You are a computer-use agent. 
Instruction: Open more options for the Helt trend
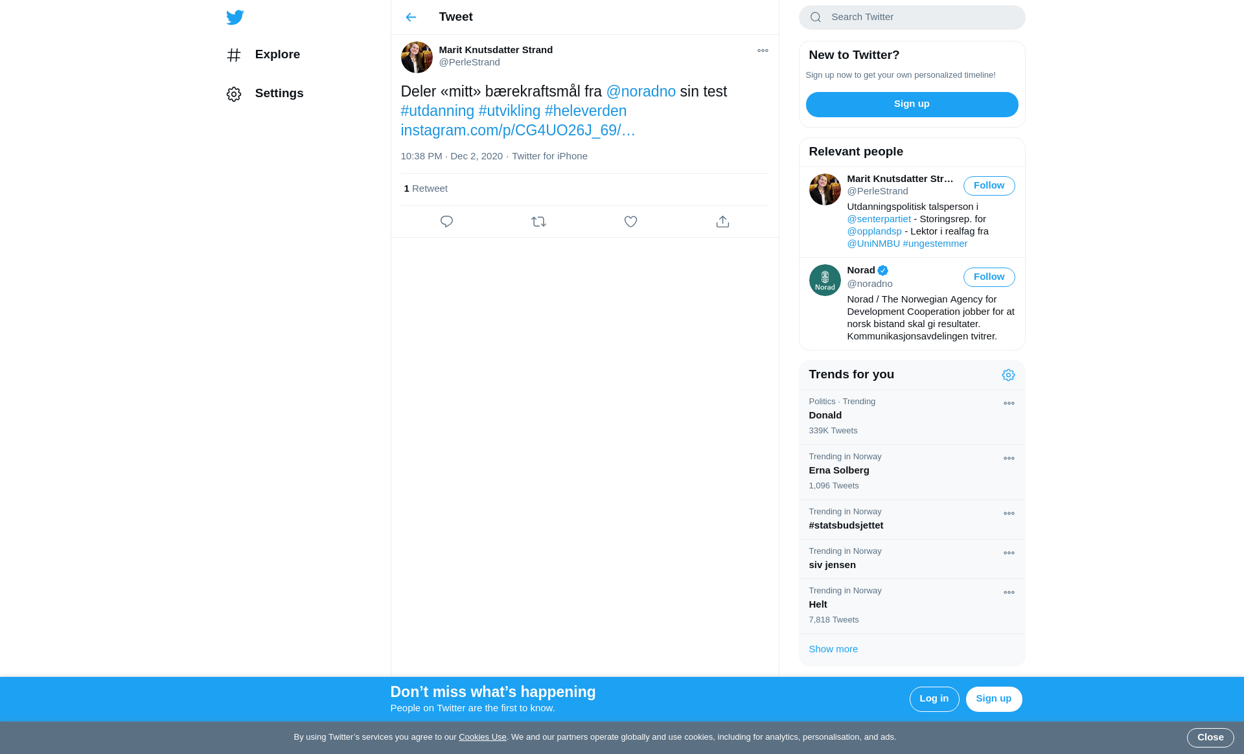click(x=1009, y=593)
